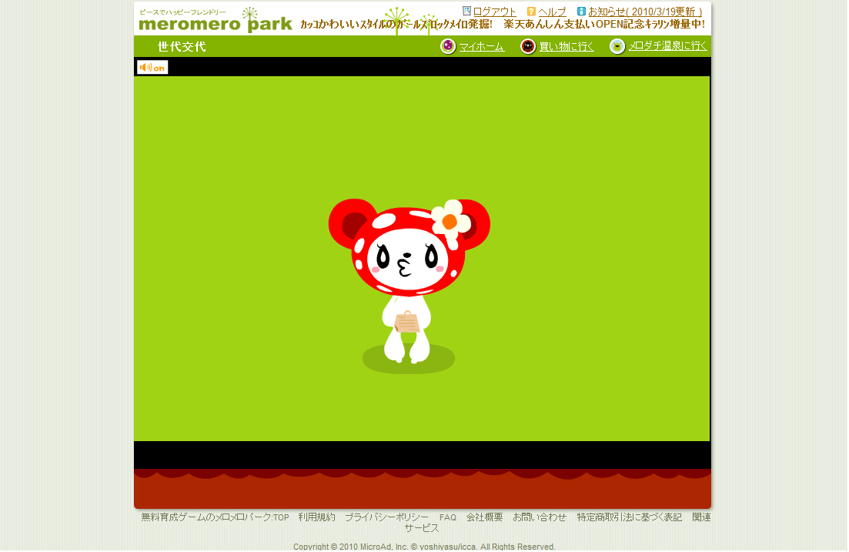Screen dimensions: 849x552
Task: Click the top banner advertisement text
Action: (x=503, y=25)
